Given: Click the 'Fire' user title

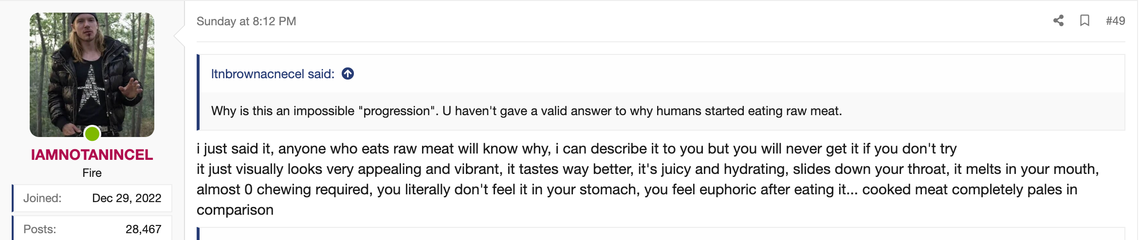Looking at the screenshot, I should click(x=92, y=173).
